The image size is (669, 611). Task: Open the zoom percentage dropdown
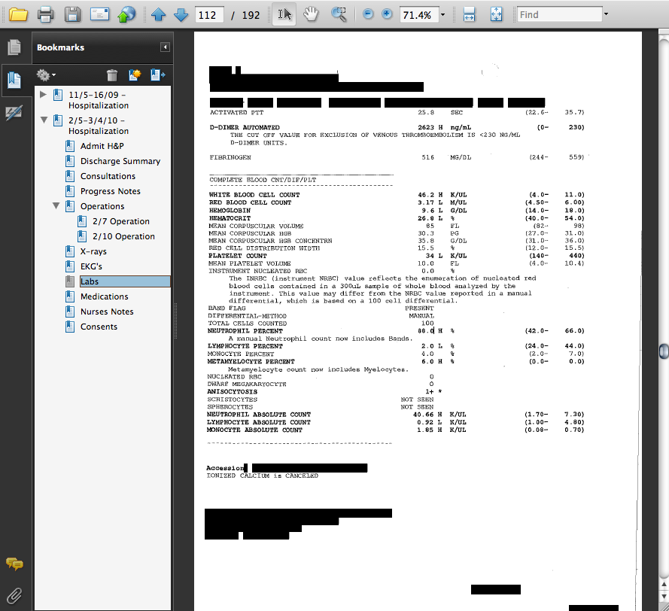pos(442,15)
